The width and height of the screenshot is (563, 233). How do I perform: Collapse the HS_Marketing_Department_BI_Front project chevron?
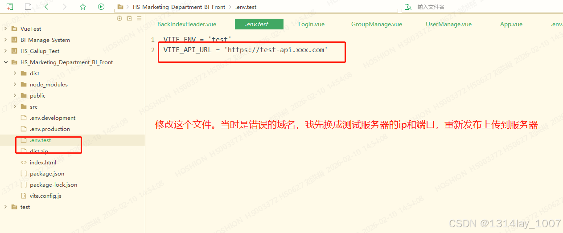5,62
